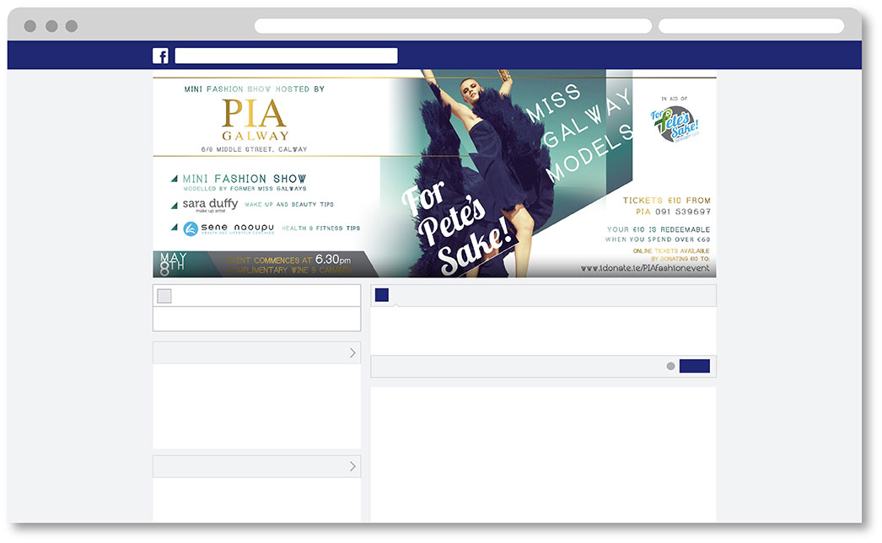Click the 'sara duffy' name text
The height and width of the screenshot is (543, 882).
pyautogui.click(x=210, y=204)
